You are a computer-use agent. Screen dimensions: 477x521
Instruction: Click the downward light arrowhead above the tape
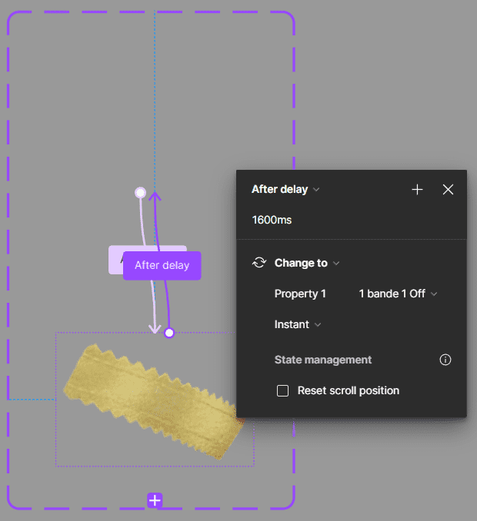[154, 328]
